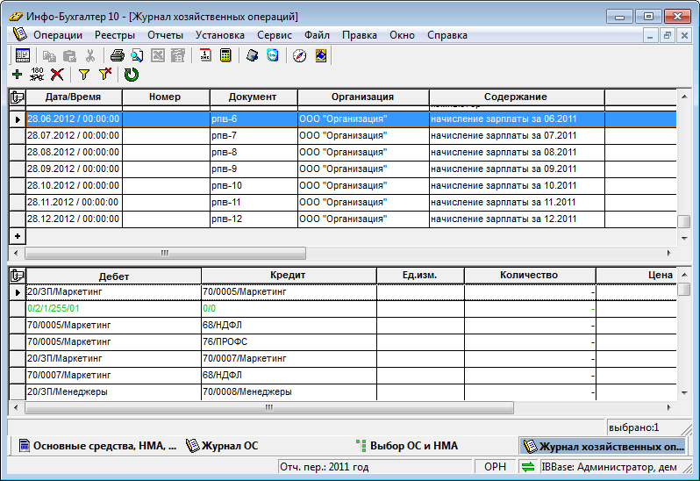700x481 pixels.
Task: Open the form/table view toolbar icon
Action: click(x=22, y=56)
